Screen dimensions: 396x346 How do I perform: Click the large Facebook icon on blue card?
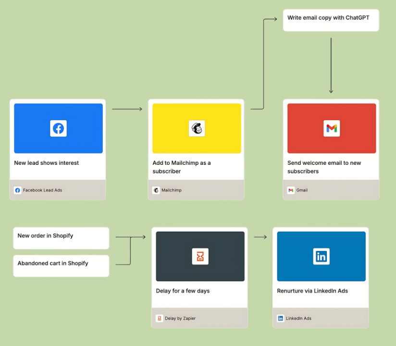(58, 128)
